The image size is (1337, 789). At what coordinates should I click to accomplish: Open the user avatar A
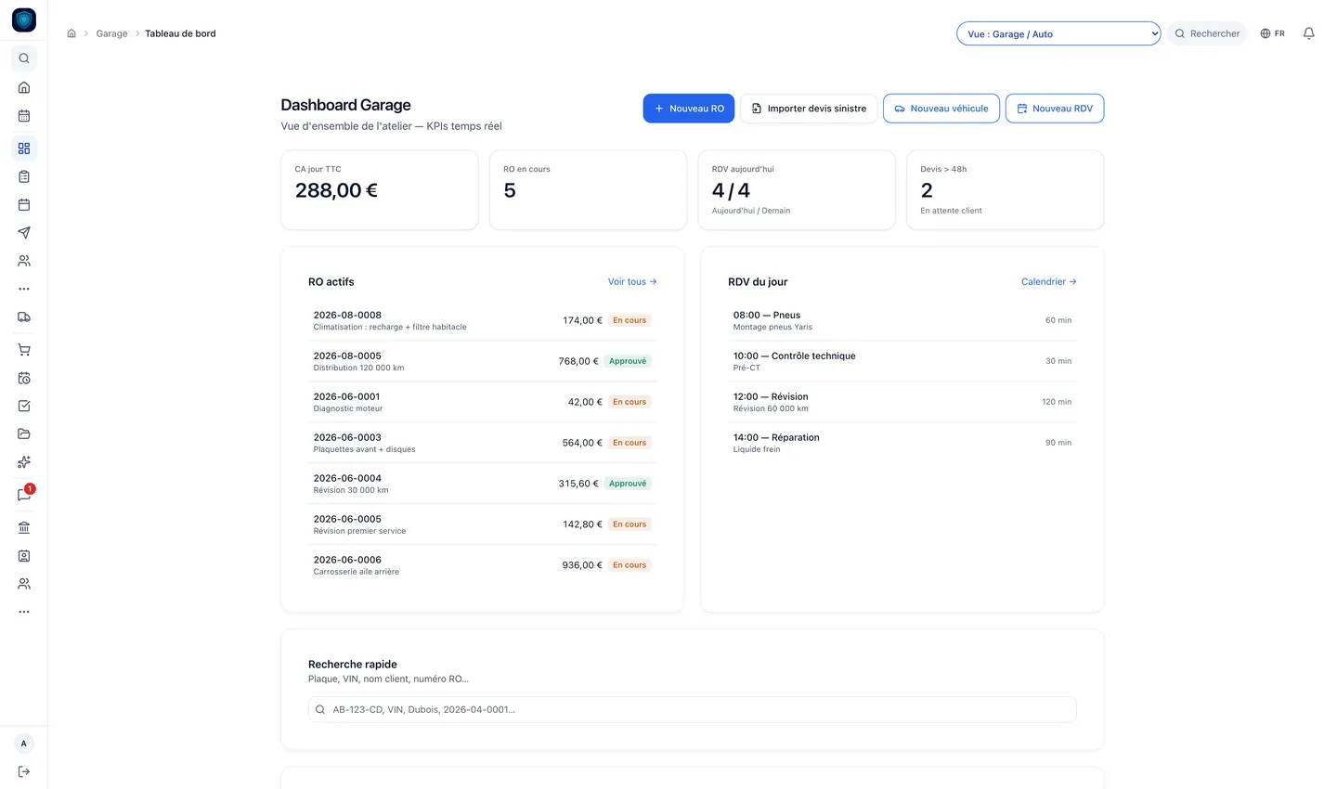[24, 744]
